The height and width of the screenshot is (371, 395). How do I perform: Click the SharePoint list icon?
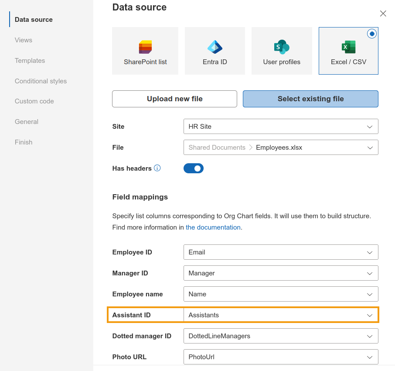point(145,47)
